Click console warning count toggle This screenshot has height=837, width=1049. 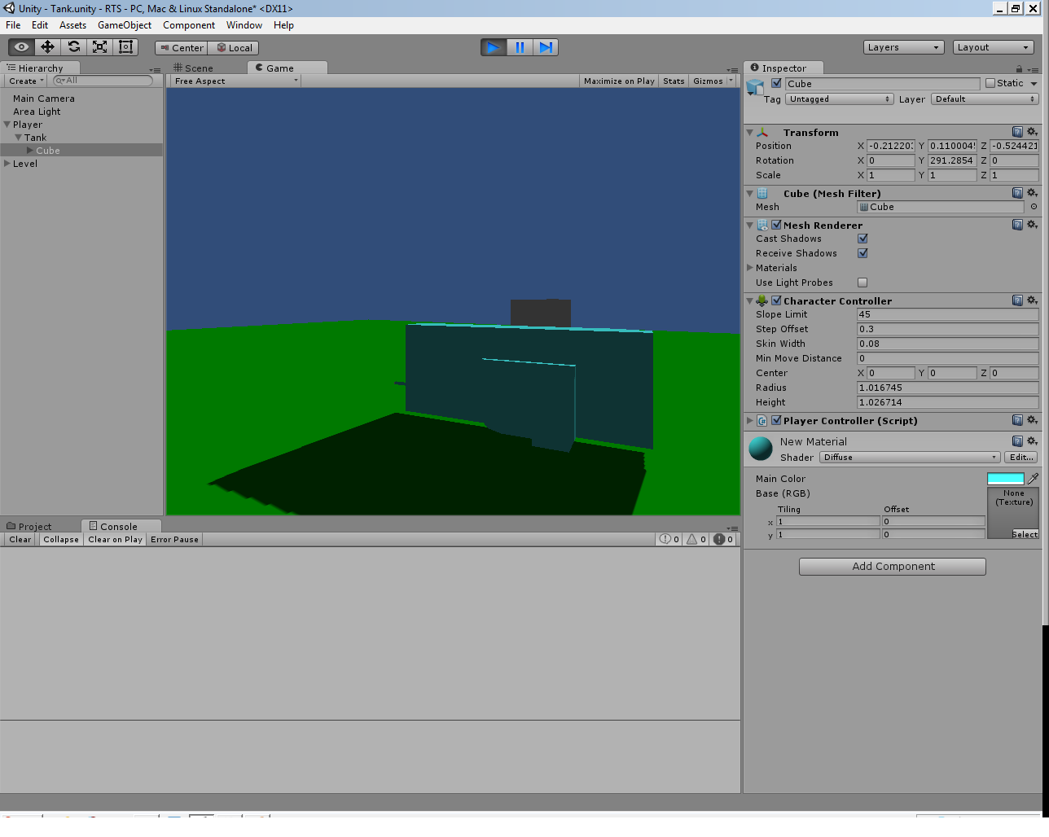coord(696,539)
